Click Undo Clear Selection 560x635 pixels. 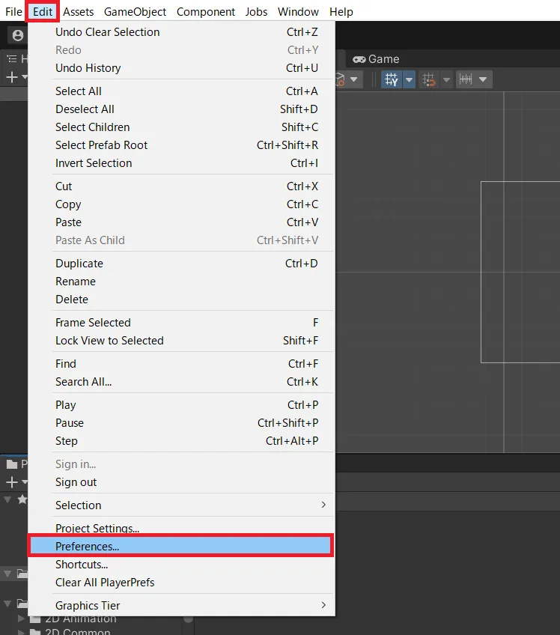[x=107, y=32]
